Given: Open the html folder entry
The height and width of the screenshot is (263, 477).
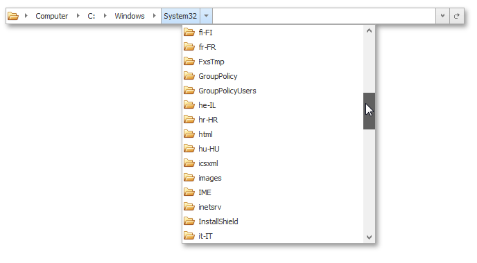Looking at the screenshot, I should click(272, 134).
